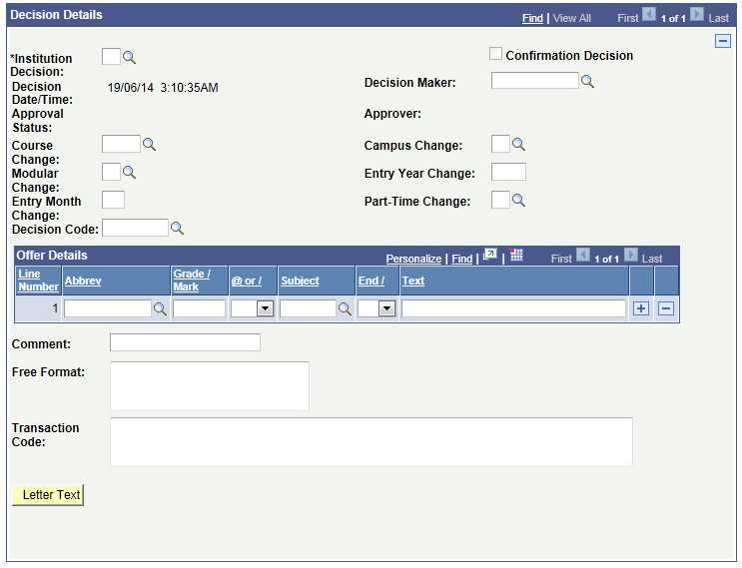Click the Letter Text button

tap(48, 495)
